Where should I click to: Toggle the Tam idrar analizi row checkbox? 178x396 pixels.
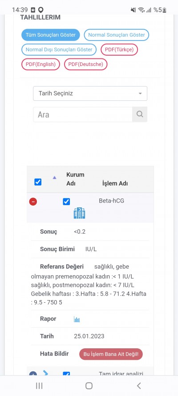[x=66, y=374]
